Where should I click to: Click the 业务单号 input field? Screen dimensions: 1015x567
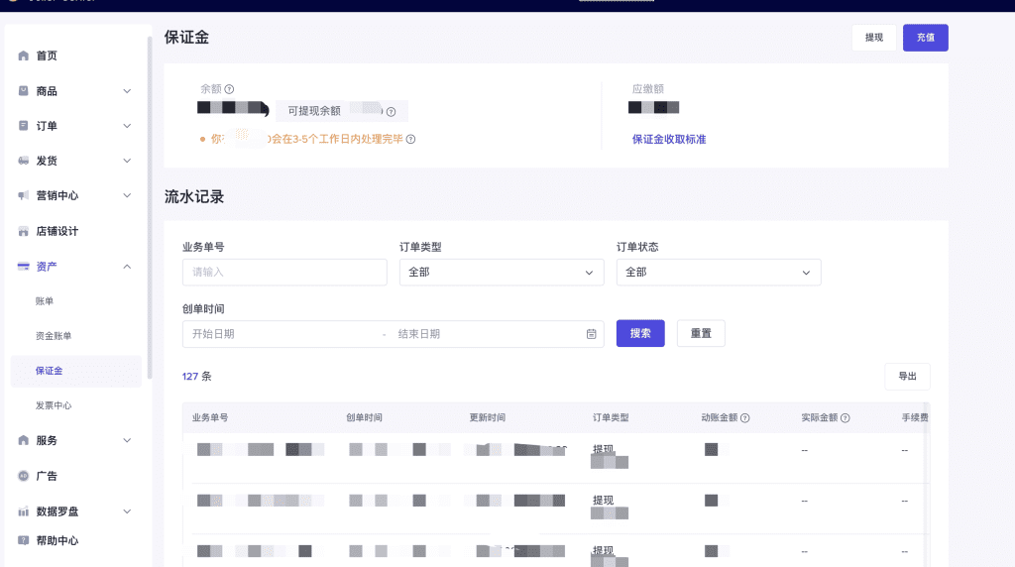click(x=284, y=273)
